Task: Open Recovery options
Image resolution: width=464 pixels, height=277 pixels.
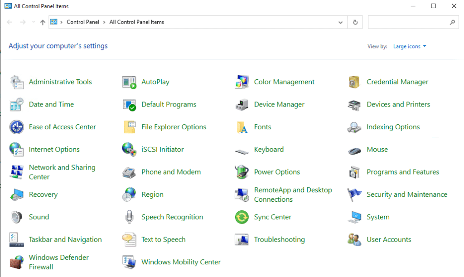Action: [x=43, y=194]
